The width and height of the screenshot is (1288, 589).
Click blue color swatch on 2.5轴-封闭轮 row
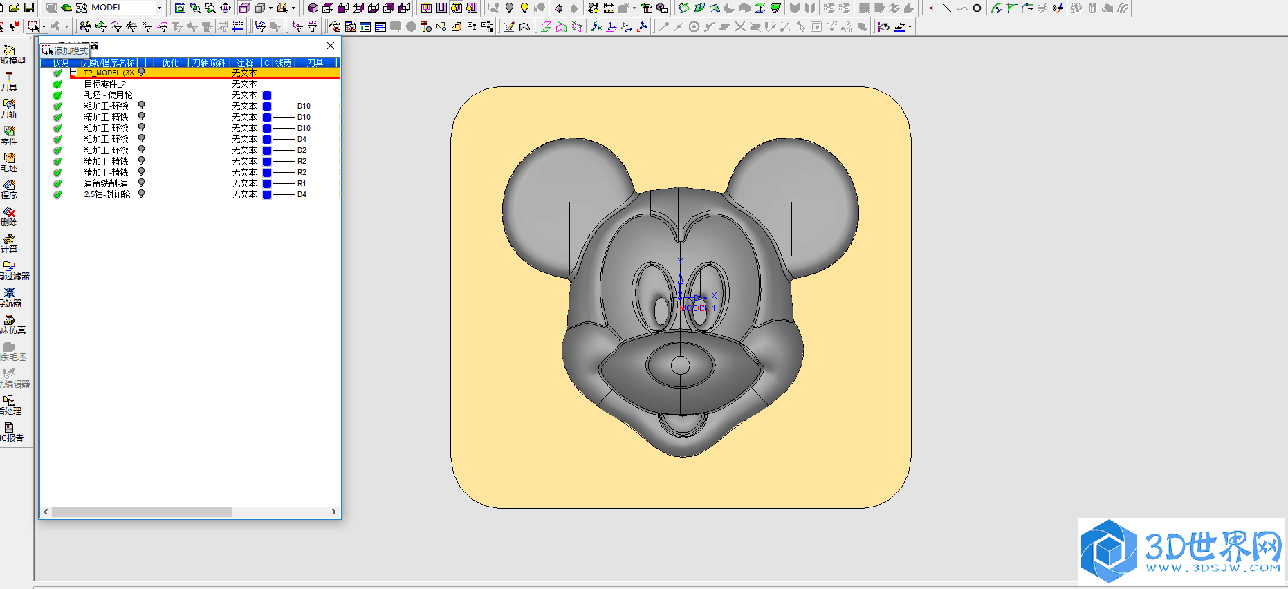pyautogui.click(x=267, y=195)
